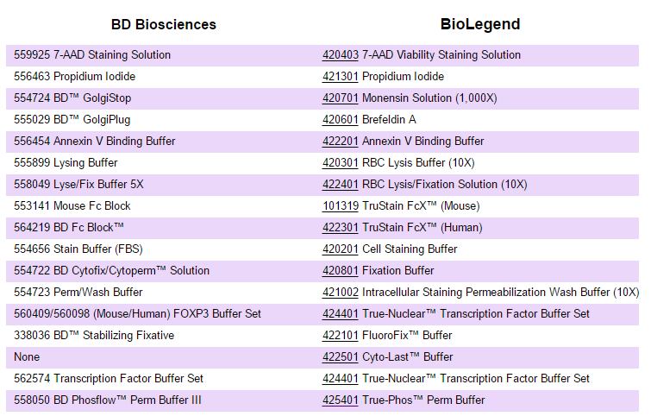This screenshot has height=416, width=657.
Task: Open the 422501 Cyto-Last Buffer link
Action: (x=341, y=357)
